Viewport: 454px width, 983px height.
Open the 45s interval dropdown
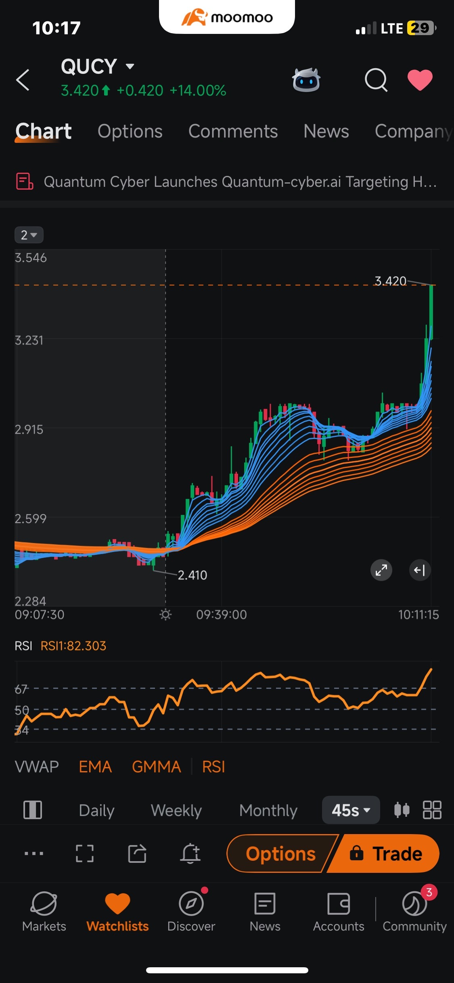click(x=351, y=810)
